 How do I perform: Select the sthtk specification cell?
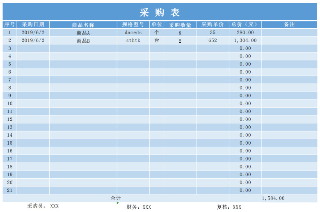[x=133, y=41]
